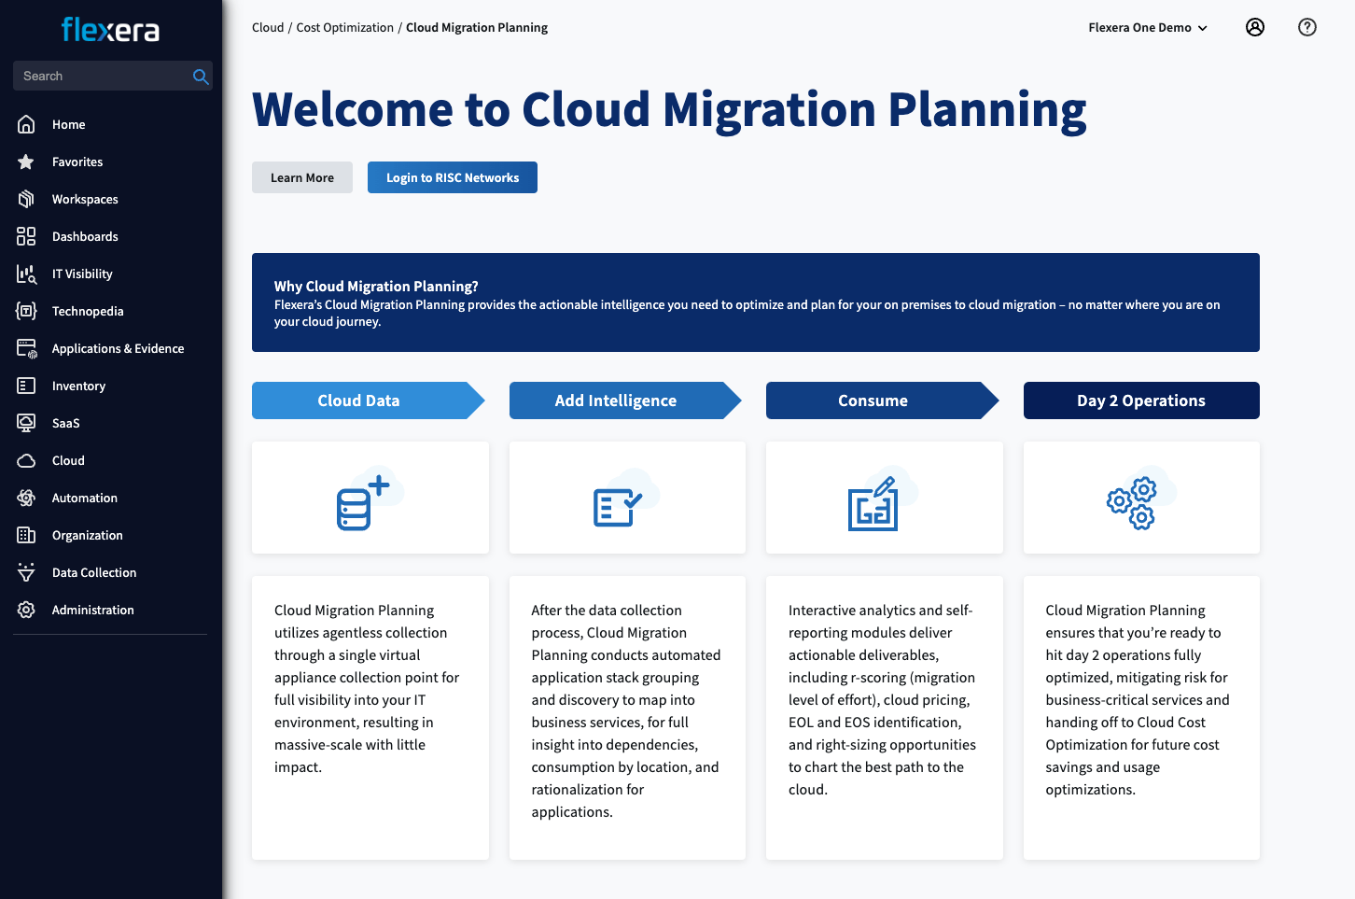Viewport: 1355px width, 899px height.
Task: Open Administration gear icon
Action: click(26, 610)
